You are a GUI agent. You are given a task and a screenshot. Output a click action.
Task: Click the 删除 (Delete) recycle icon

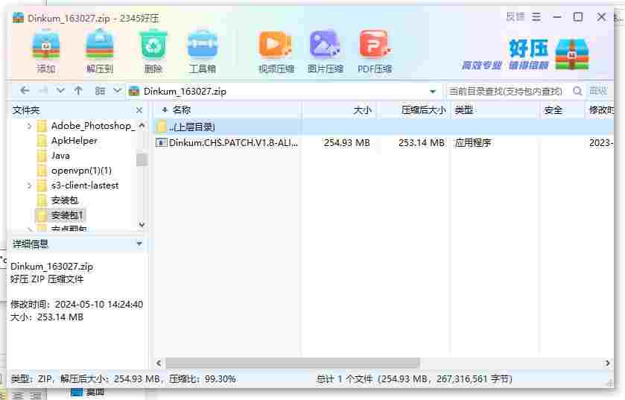click(153, 51)
